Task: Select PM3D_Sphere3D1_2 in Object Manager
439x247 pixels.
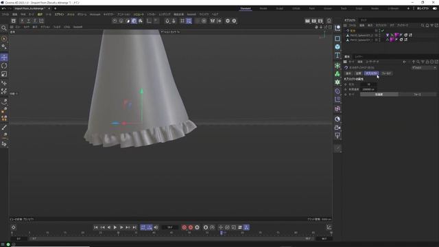Action: [x=361, y=35]
